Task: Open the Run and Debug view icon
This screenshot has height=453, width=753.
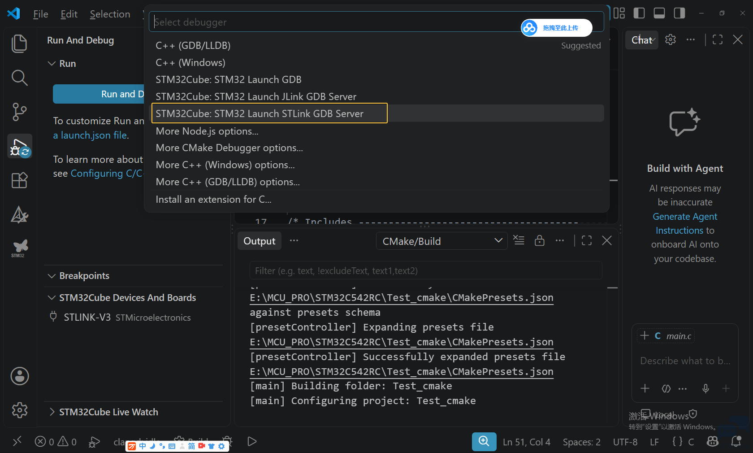Action: (19, 146)
